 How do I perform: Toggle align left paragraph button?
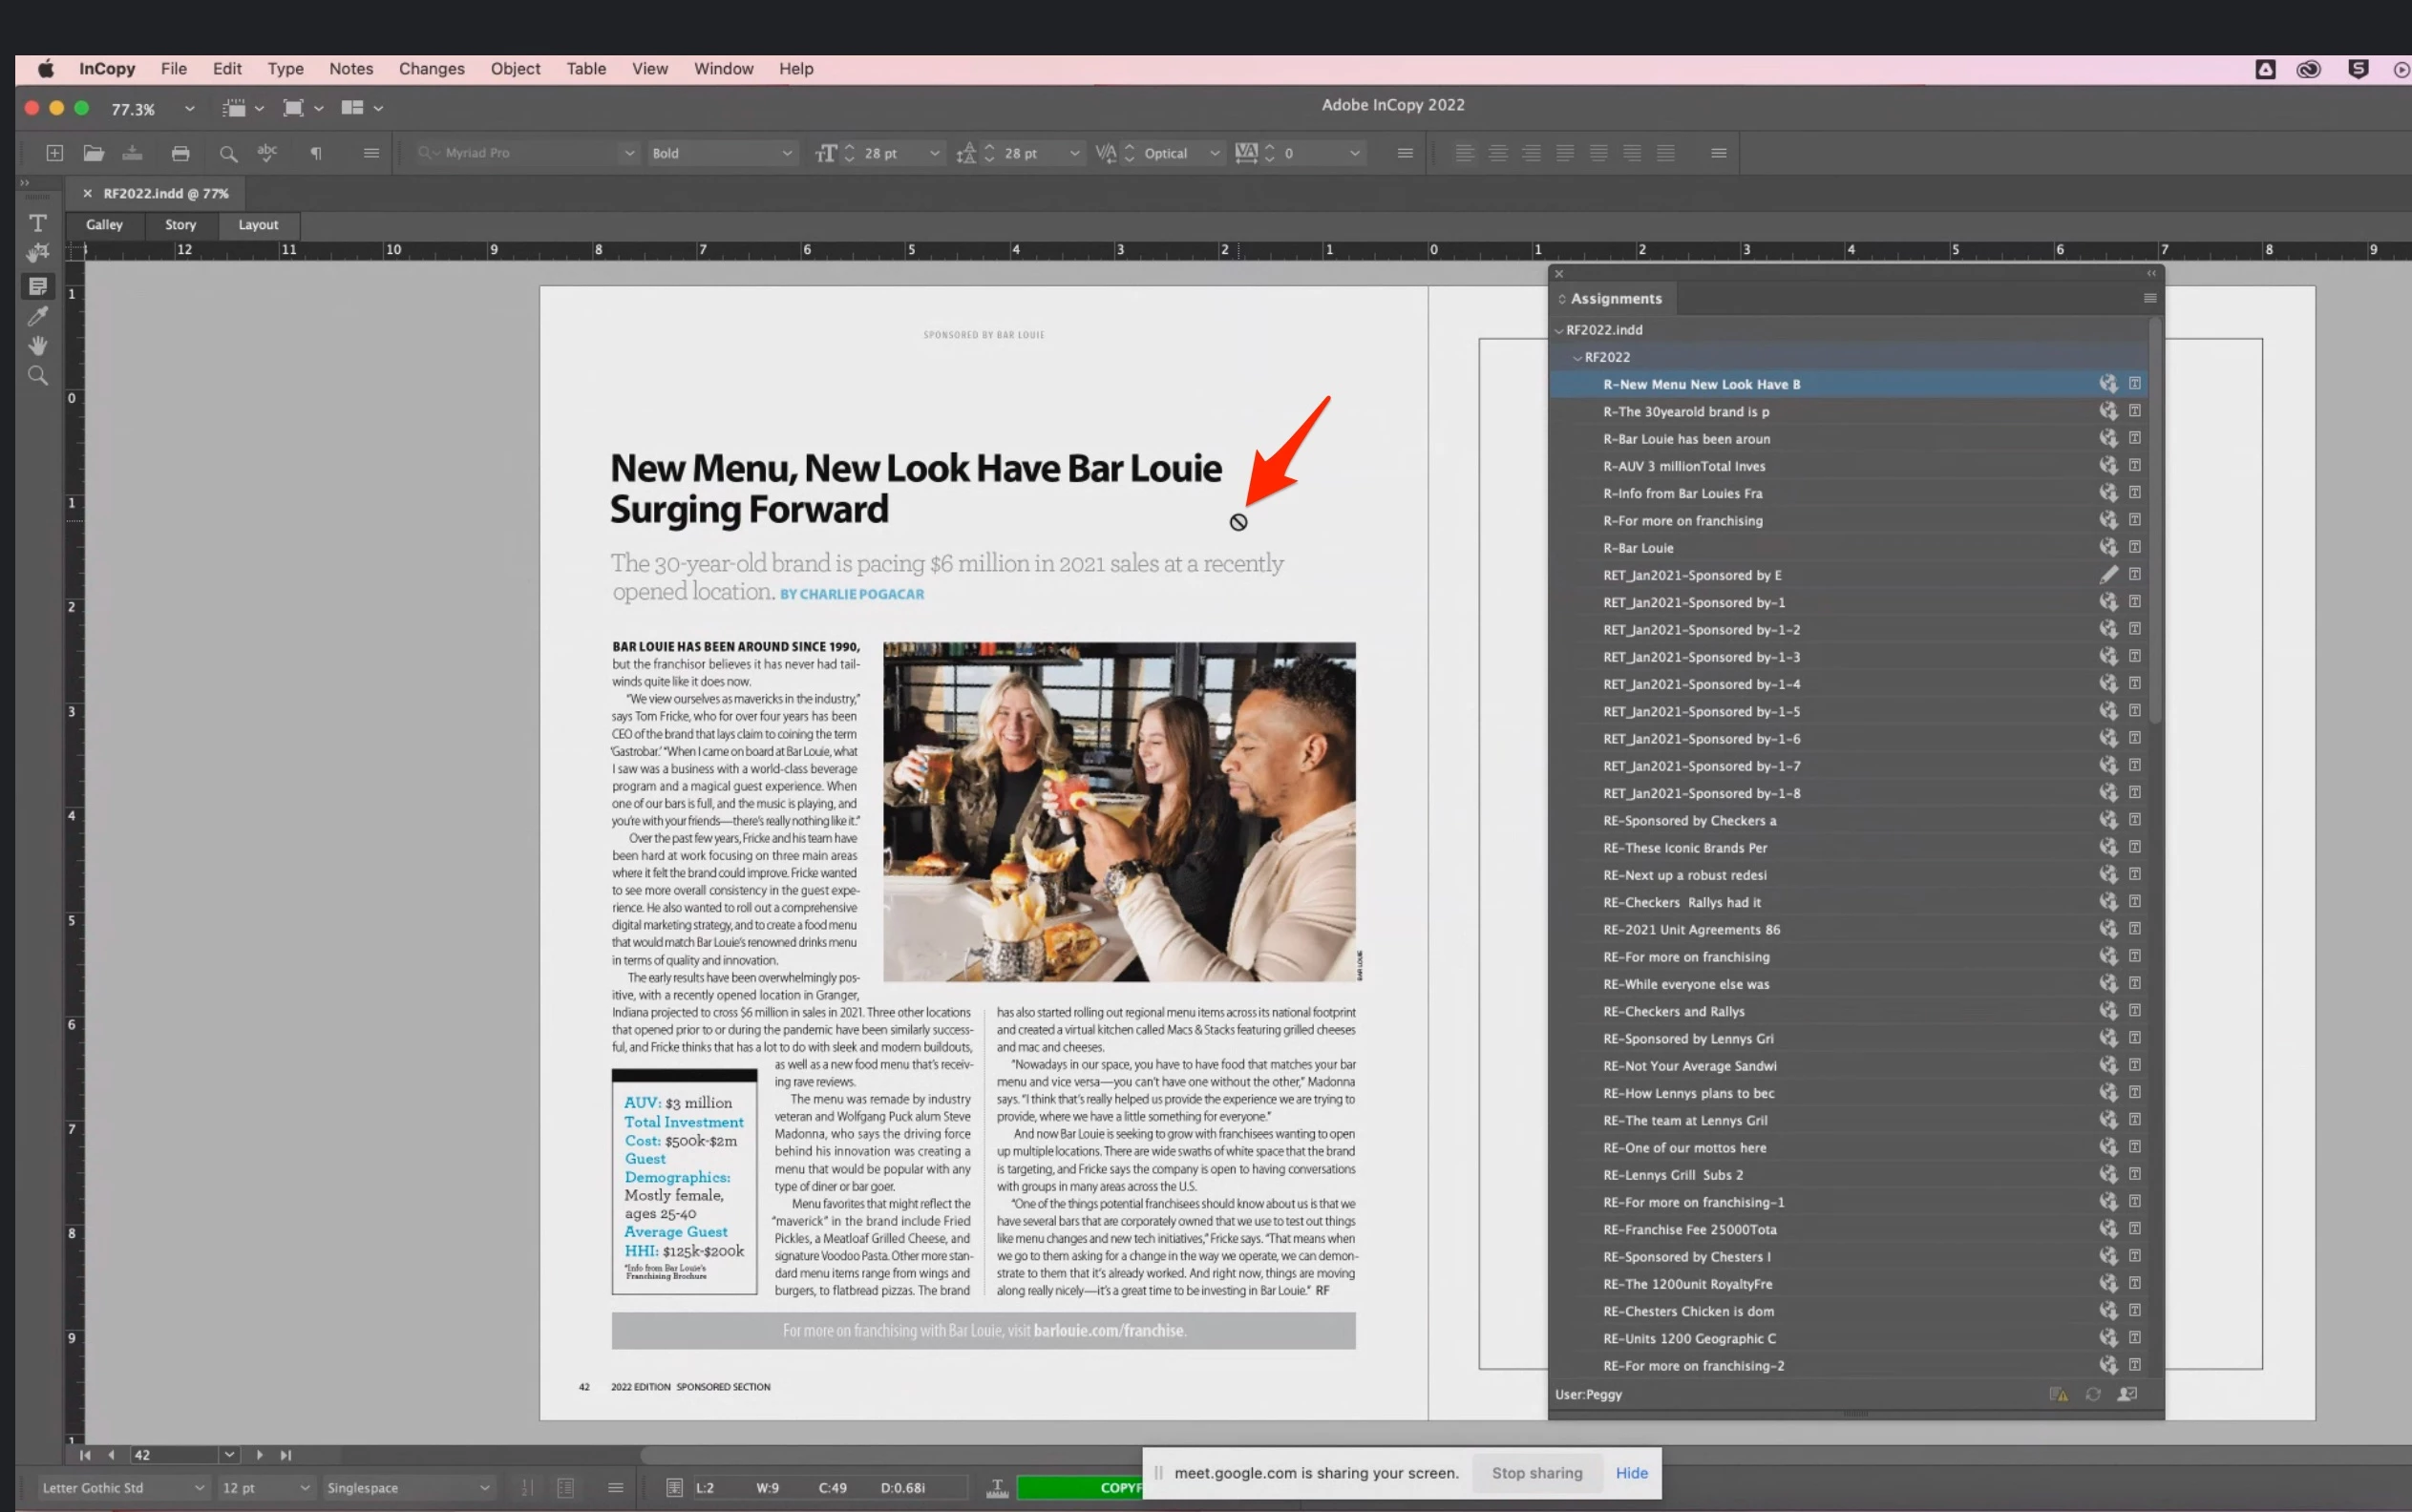pos(1465,153)
